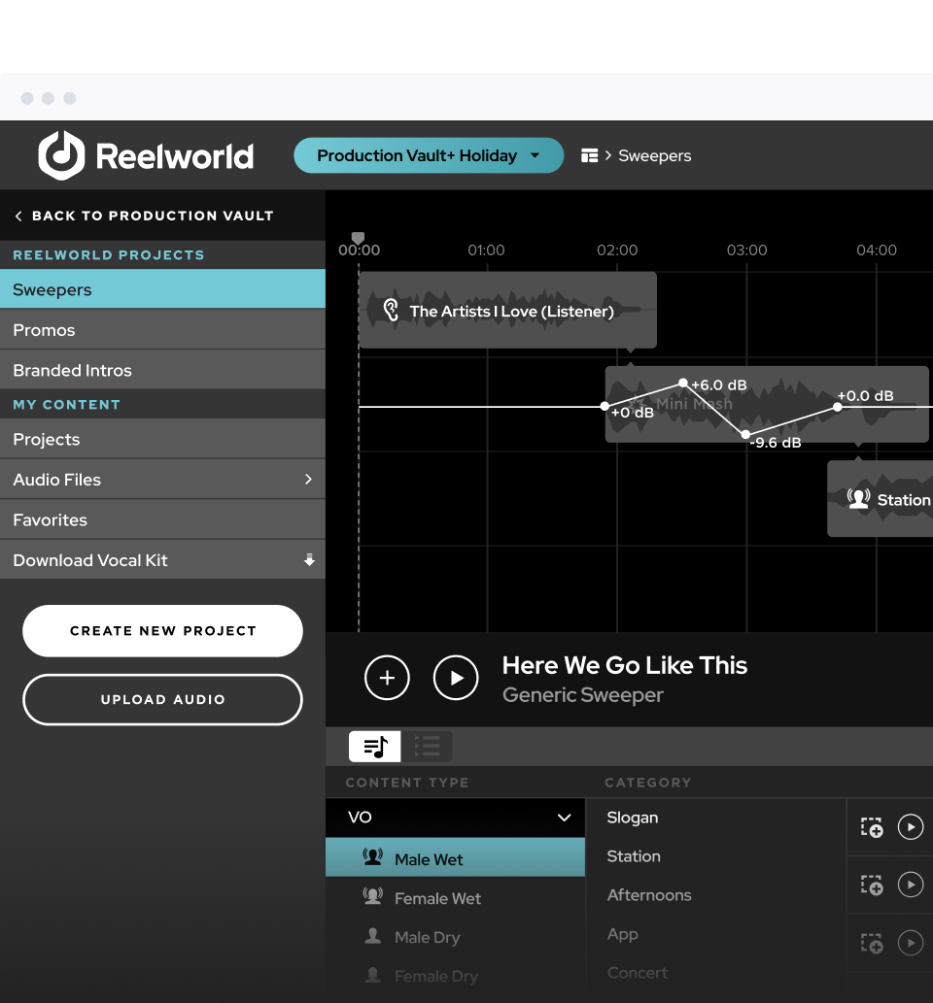Screen dimensions: 933x1003
Task: Click the Here We Go Like This title
Action: pos(624,665)
